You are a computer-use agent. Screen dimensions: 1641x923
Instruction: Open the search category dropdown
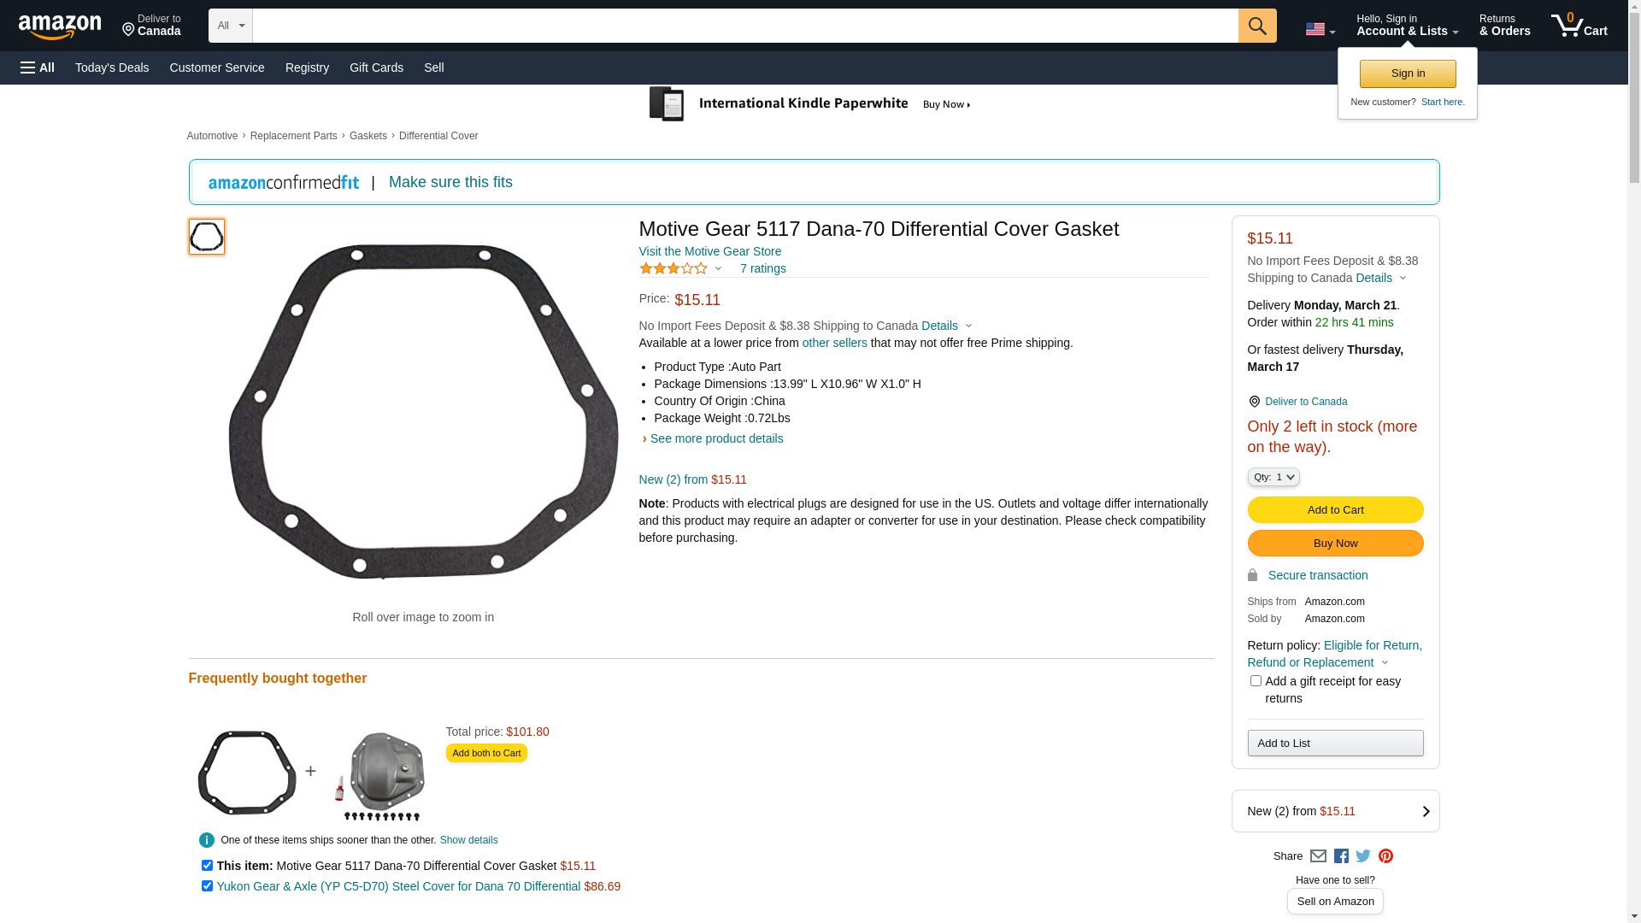(231, 26)
